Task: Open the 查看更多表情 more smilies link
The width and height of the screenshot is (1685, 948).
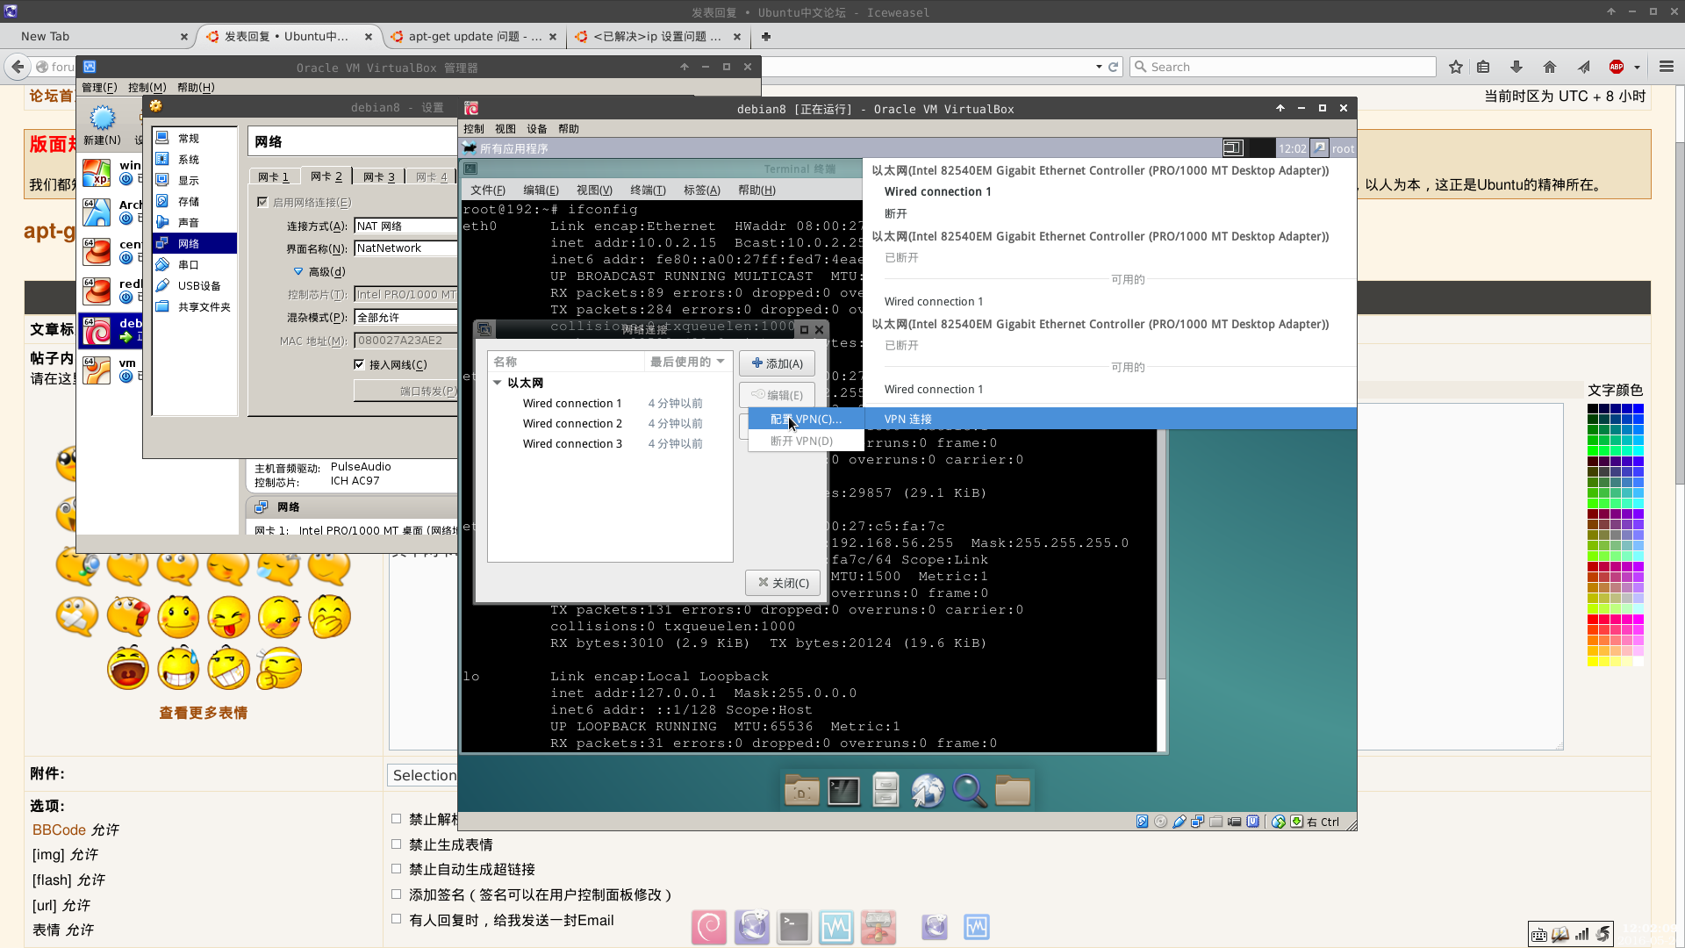Action: pos(203,713)
